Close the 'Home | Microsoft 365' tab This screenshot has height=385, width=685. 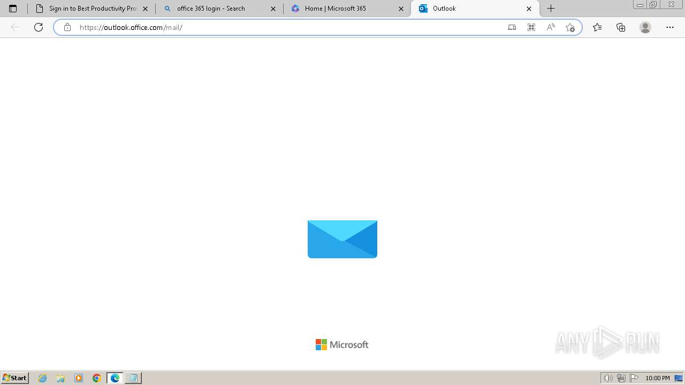[401, 9]
